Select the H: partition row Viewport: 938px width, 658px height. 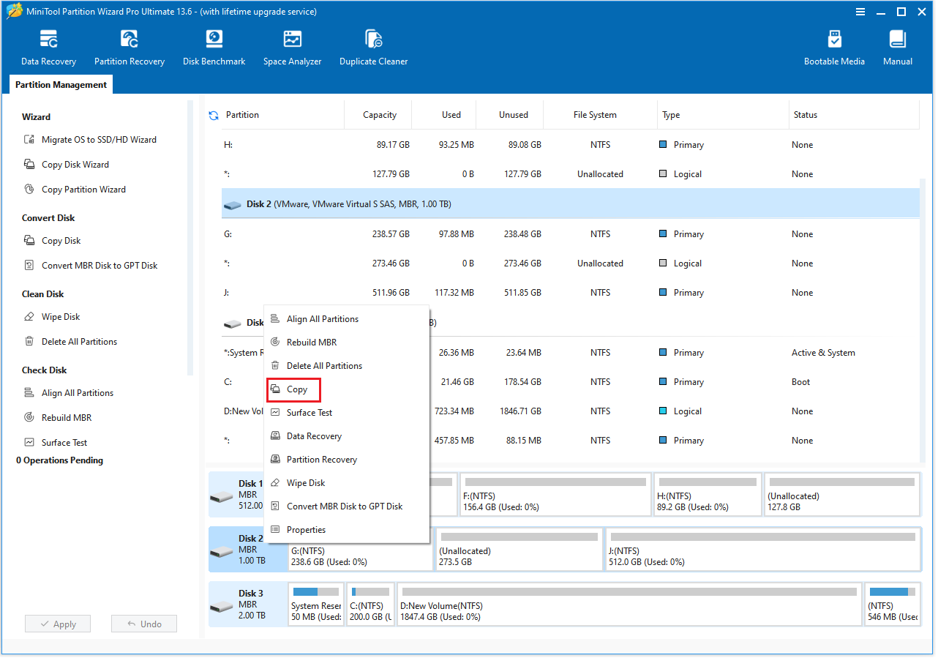(570, 145)
